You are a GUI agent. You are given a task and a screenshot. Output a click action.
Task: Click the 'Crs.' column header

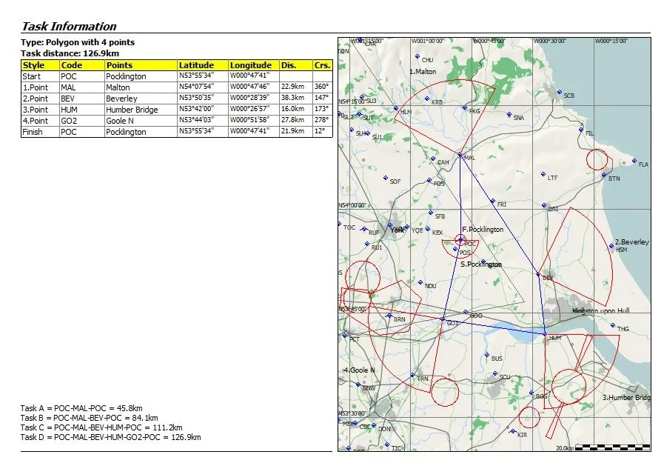pyautogui.click(x=323, y=65)
